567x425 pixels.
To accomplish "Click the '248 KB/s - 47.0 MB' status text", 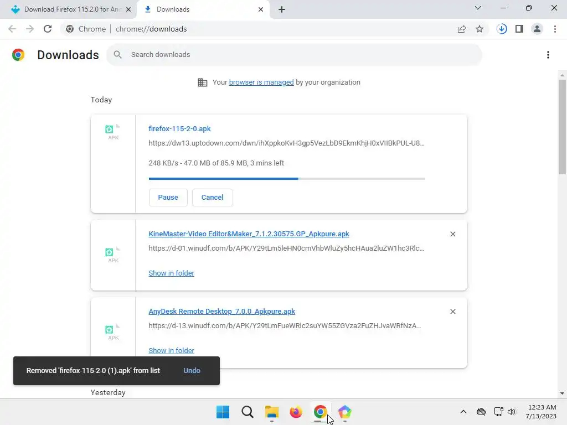I will [217, 163].
